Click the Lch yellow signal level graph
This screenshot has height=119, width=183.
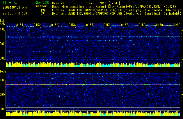point(93,64)
